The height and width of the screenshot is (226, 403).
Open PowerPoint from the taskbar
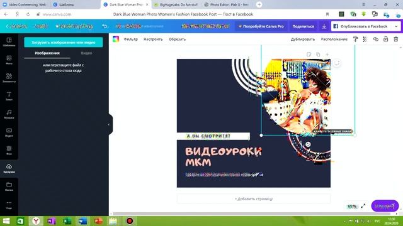98,221
